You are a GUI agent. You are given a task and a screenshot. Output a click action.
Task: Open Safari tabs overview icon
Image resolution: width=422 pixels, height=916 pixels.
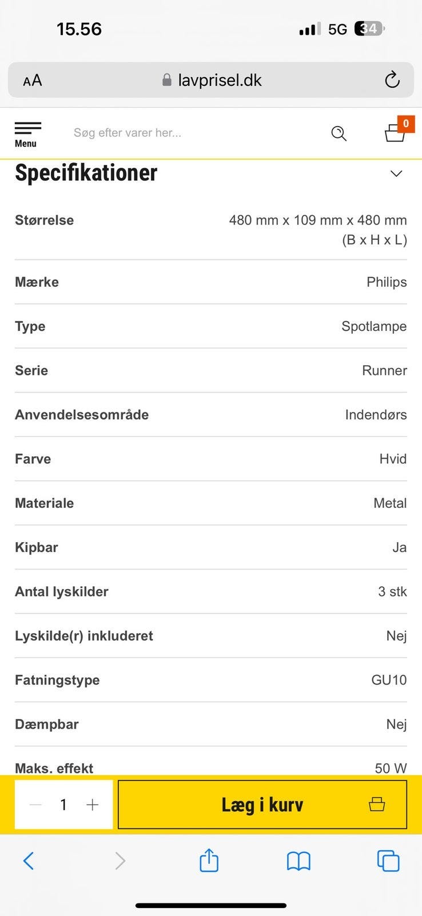(388, 860)
